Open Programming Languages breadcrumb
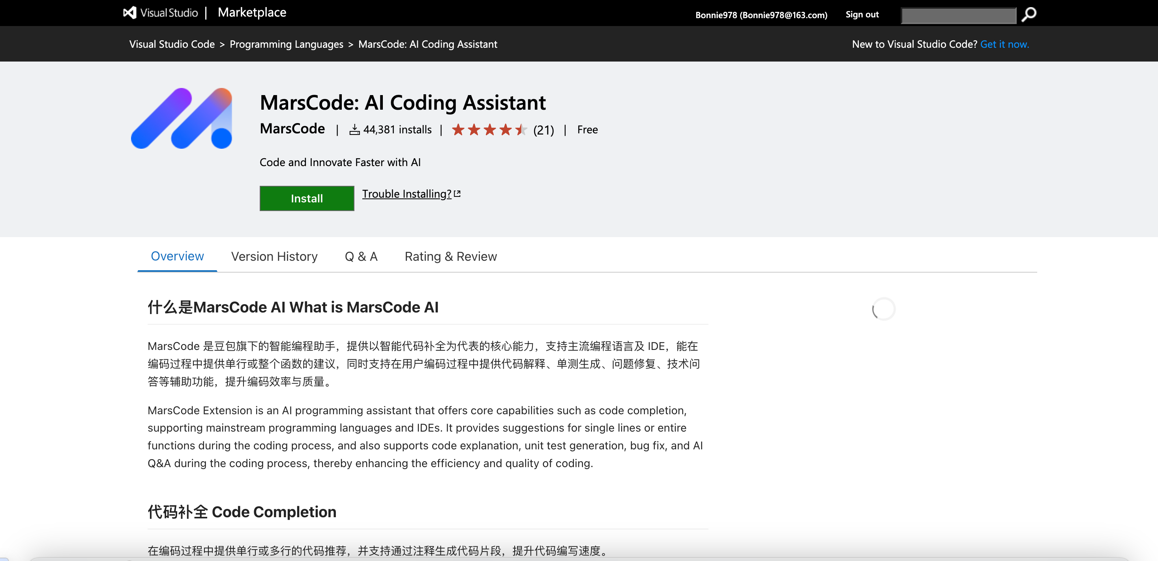Viewport: 1158px width, 561px height. pyautogui.click(x=287, y=44)
